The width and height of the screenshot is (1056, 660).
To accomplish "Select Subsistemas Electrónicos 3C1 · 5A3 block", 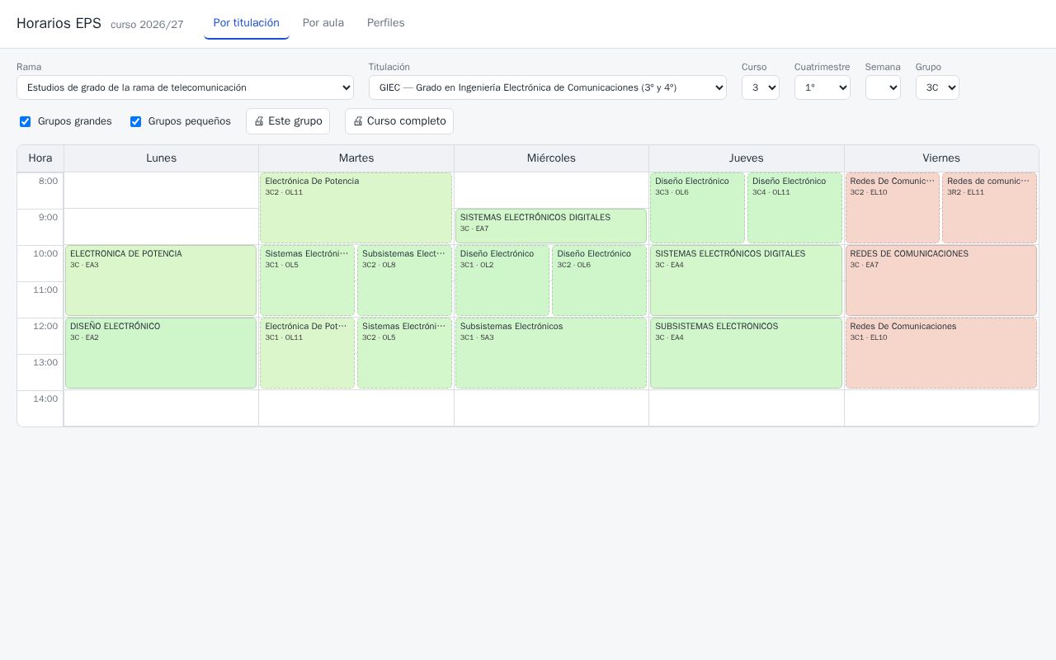I will (x=551, y=353).
